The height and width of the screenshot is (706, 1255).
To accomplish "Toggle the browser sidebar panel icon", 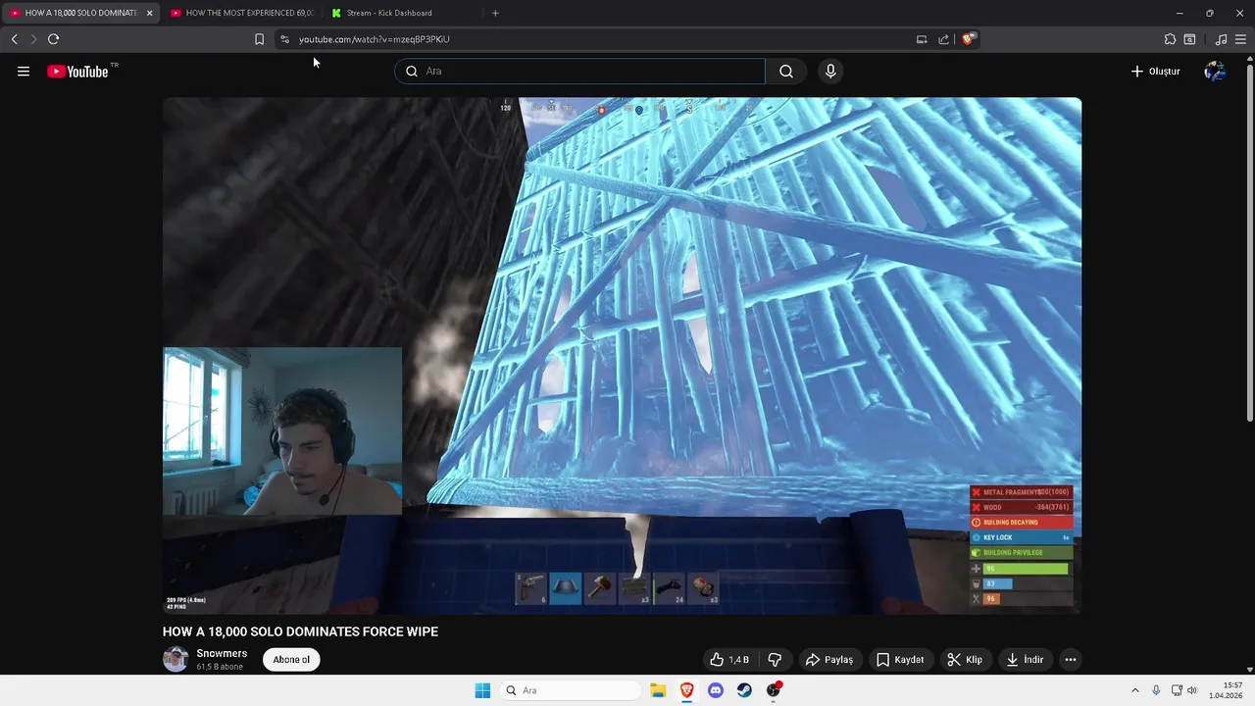I will (x=1189, y=39).
